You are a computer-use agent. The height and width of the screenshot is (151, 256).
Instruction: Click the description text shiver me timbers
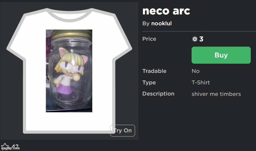click(216, 94)
